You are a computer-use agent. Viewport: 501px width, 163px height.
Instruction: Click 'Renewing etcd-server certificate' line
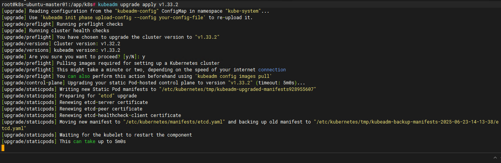click(75, 102)
